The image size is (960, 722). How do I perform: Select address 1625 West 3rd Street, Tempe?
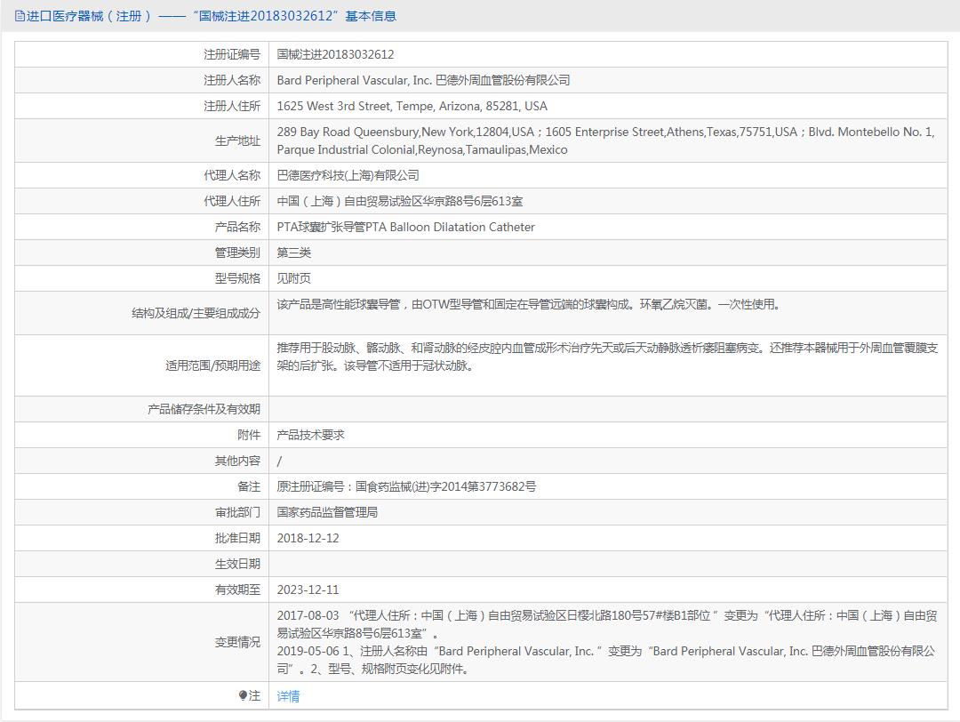pos(412,106)
